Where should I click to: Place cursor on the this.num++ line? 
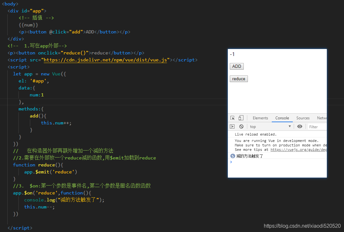click(x=56, y=123)
